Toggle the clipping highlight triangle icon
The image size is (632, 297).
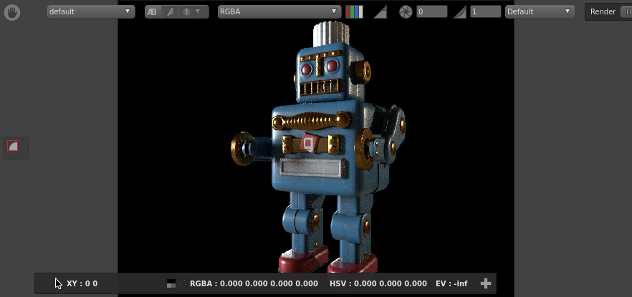(x=380, y=11)
